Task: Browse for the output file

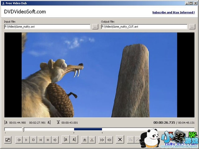Action: coord(192,27)
